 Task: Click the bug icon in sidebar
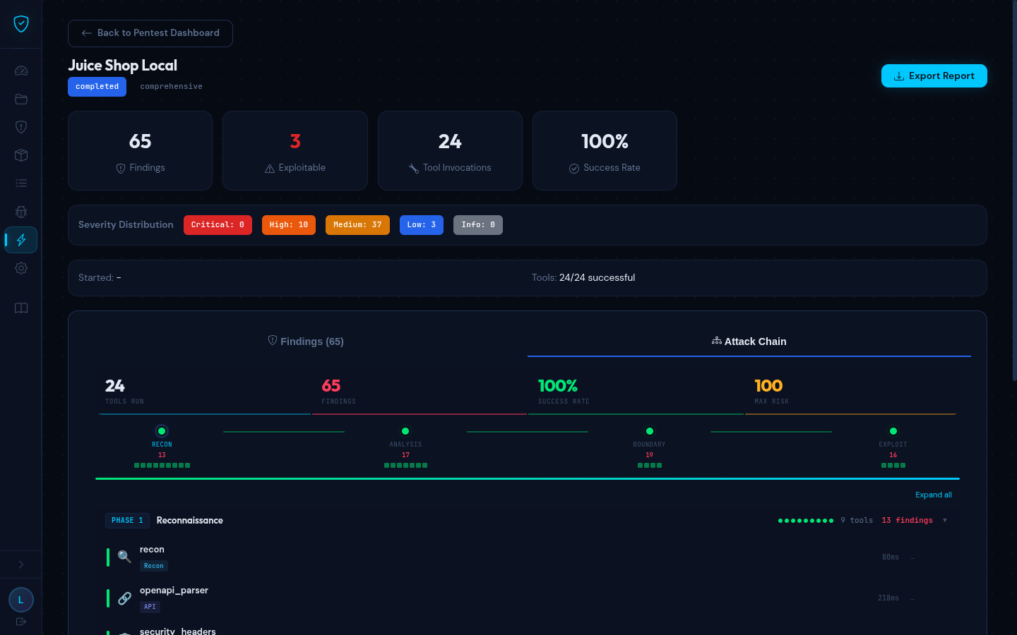coord(21,212)
